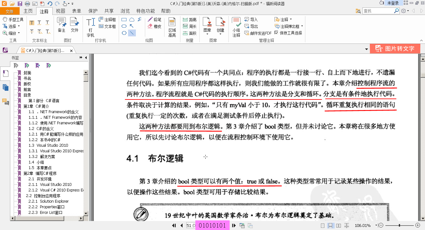Select the Area (面积) measure tool
The width and height of the screenshot is (425, 230).
[x=190, y=33]
